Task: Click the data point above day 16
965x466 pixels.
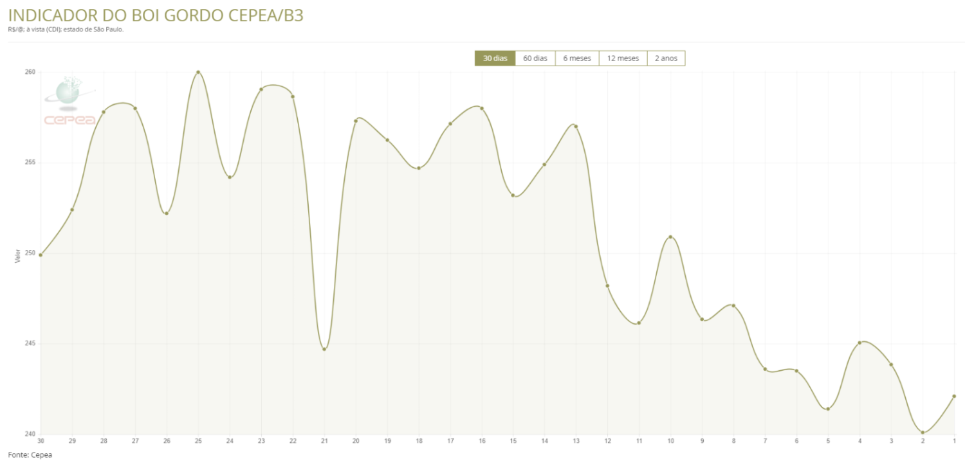Action: [x=482, y=108]
